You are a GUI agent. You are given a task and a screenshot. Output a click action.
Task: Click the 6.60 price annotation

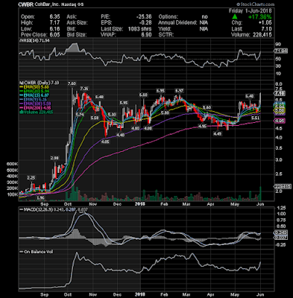point(143,95)
